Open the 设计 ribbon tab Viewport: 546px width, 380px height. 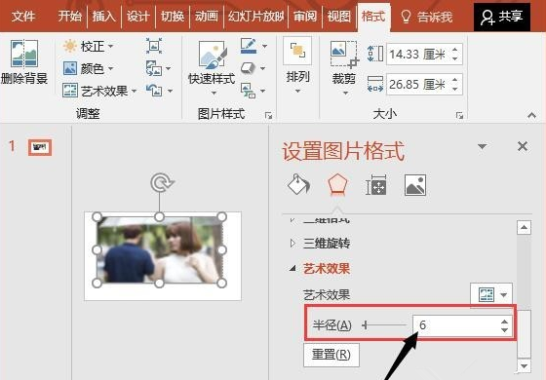(x=137, y=16)
